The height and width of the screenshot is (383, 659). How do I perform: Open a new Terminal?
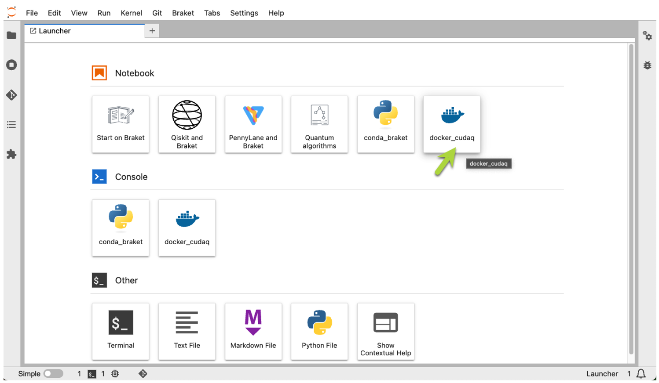click(121, 332)
